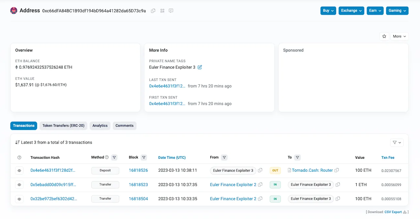
Task: Filter transactions by Method
Action: (x=114, y=158)
